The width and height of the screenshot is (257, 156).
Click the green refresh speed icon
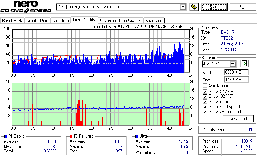pos(244,63)
